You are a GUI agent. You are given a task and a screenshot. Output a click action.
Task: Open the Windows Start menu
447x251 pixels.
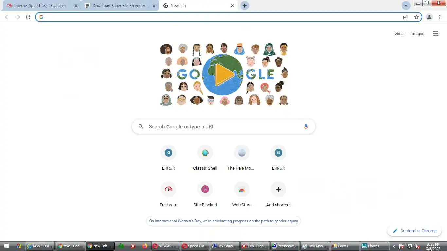[6, 246]
